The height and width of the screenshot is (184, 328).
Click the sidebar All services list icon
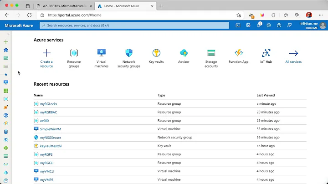6,66
